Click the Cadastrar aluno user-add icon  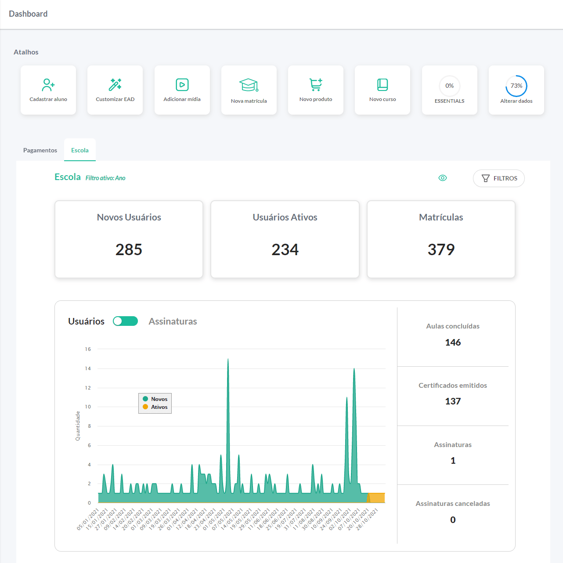[x=48, y=85]
